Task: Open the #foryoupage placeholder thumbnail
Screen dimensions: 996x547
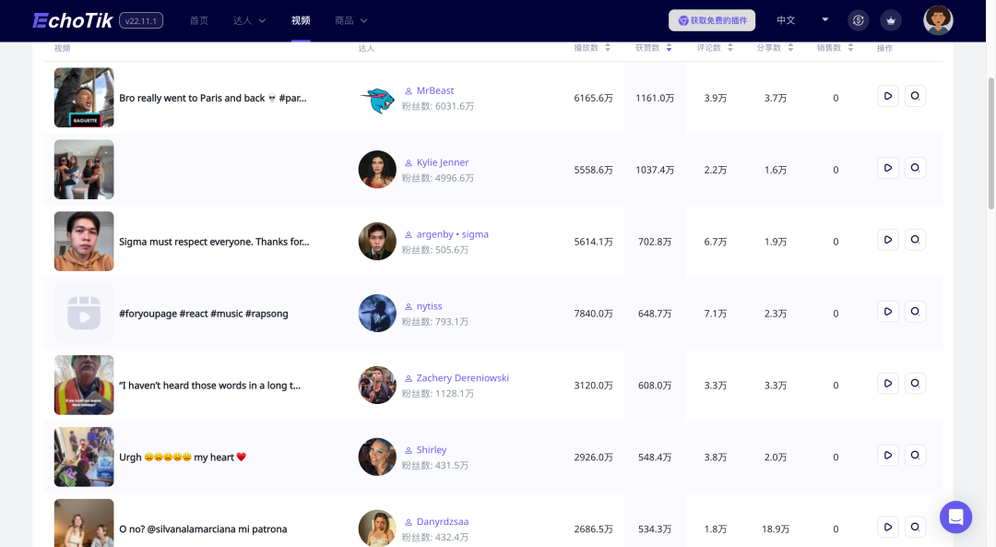Action: pos(84,314)
